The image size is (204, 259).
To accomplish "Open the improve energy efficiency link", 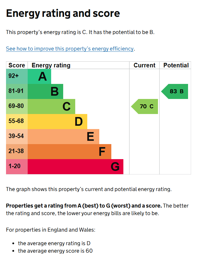I will 70,49.
